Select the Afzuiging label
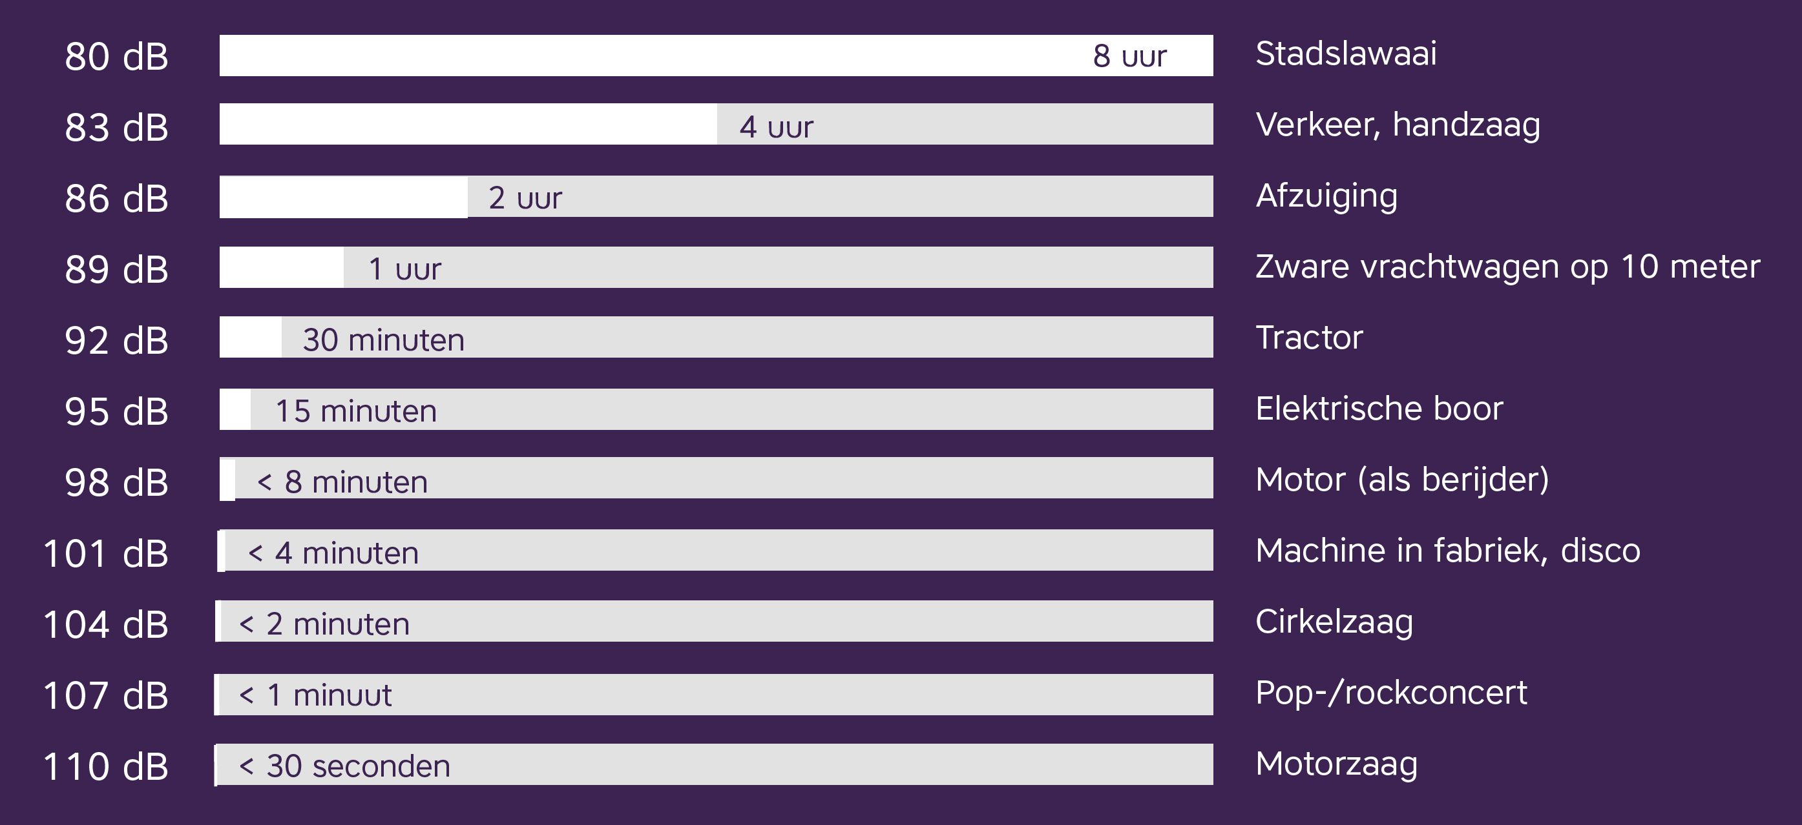Image resolution: width=1802 pixels, height=825 pixels. tap(1326, 196)
